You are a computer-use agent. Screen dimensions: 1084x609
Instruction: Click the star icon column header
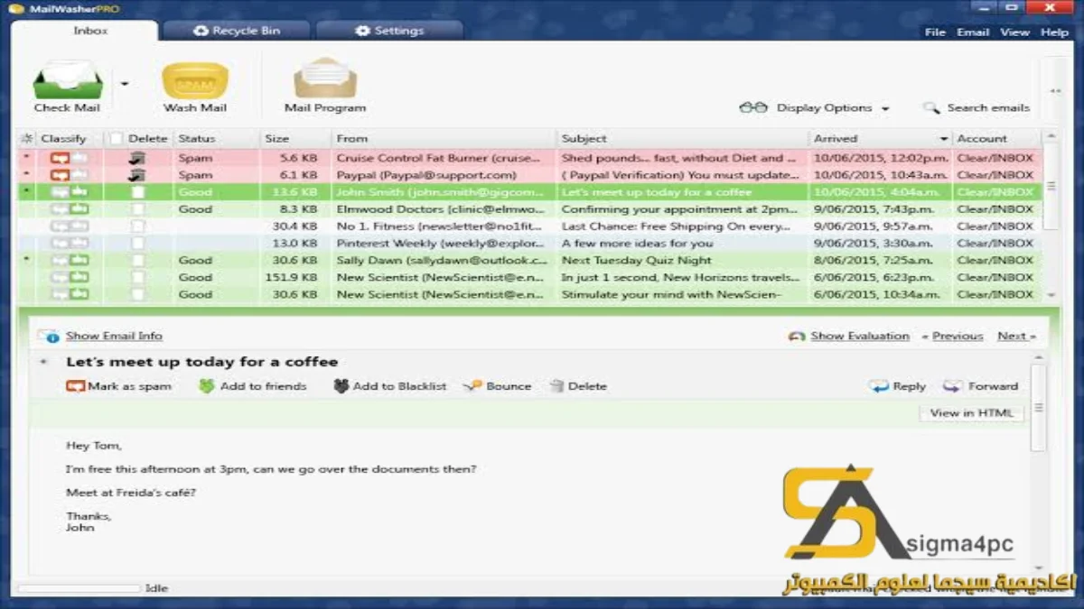[27, 139]
